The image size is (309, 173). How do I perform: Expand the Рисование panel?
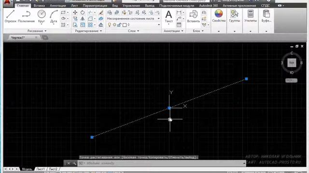tap(37, 31)
